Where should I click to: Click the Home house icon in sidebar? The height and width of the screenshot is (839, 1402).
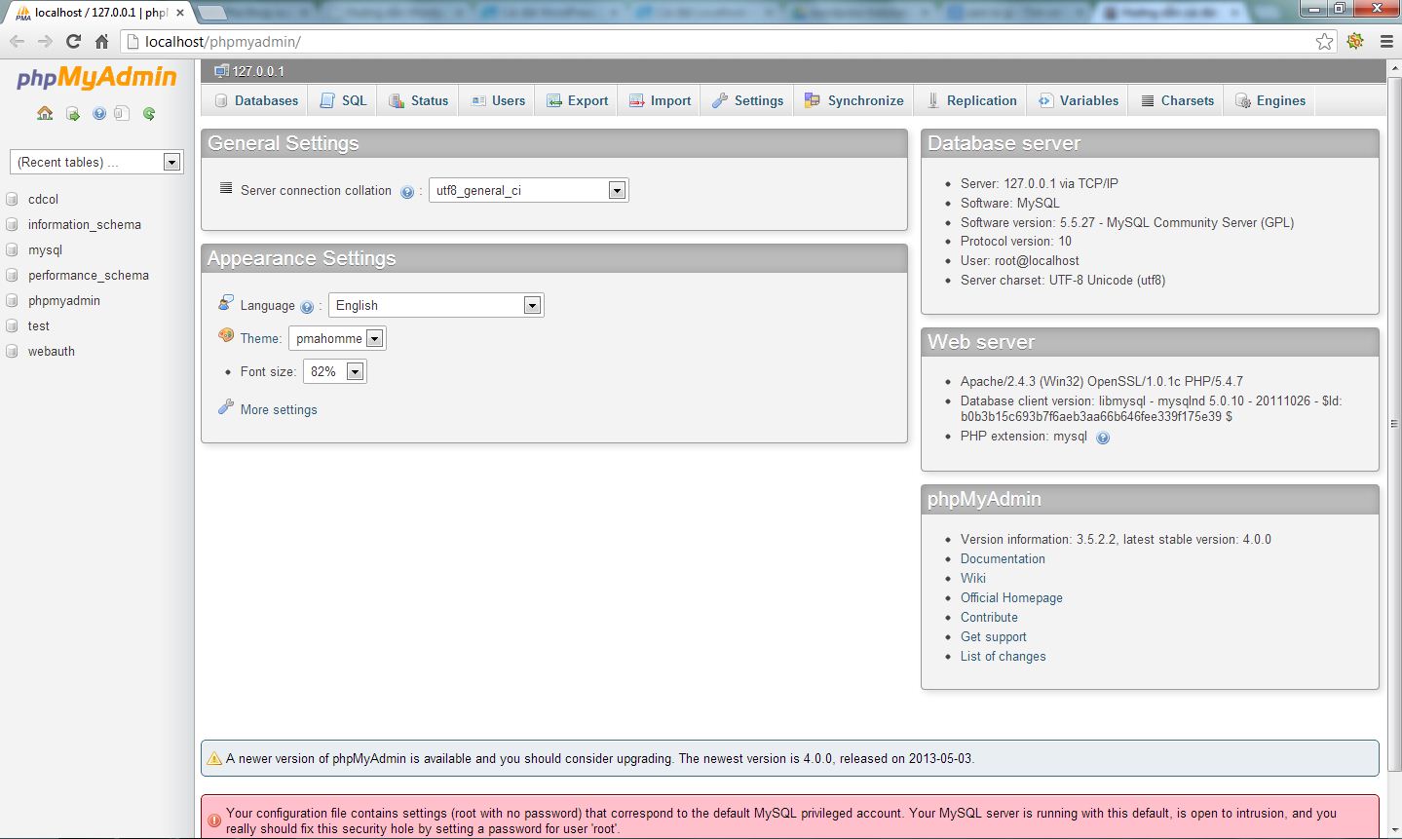(x=45, y=113)
